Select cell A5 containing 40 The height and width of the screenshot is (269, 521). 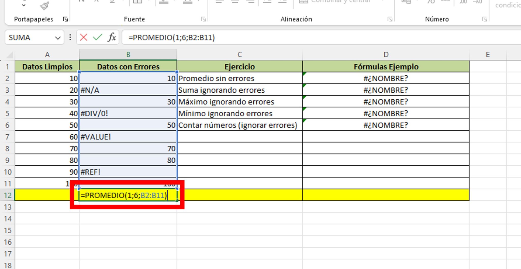click(x=47, y=113)
